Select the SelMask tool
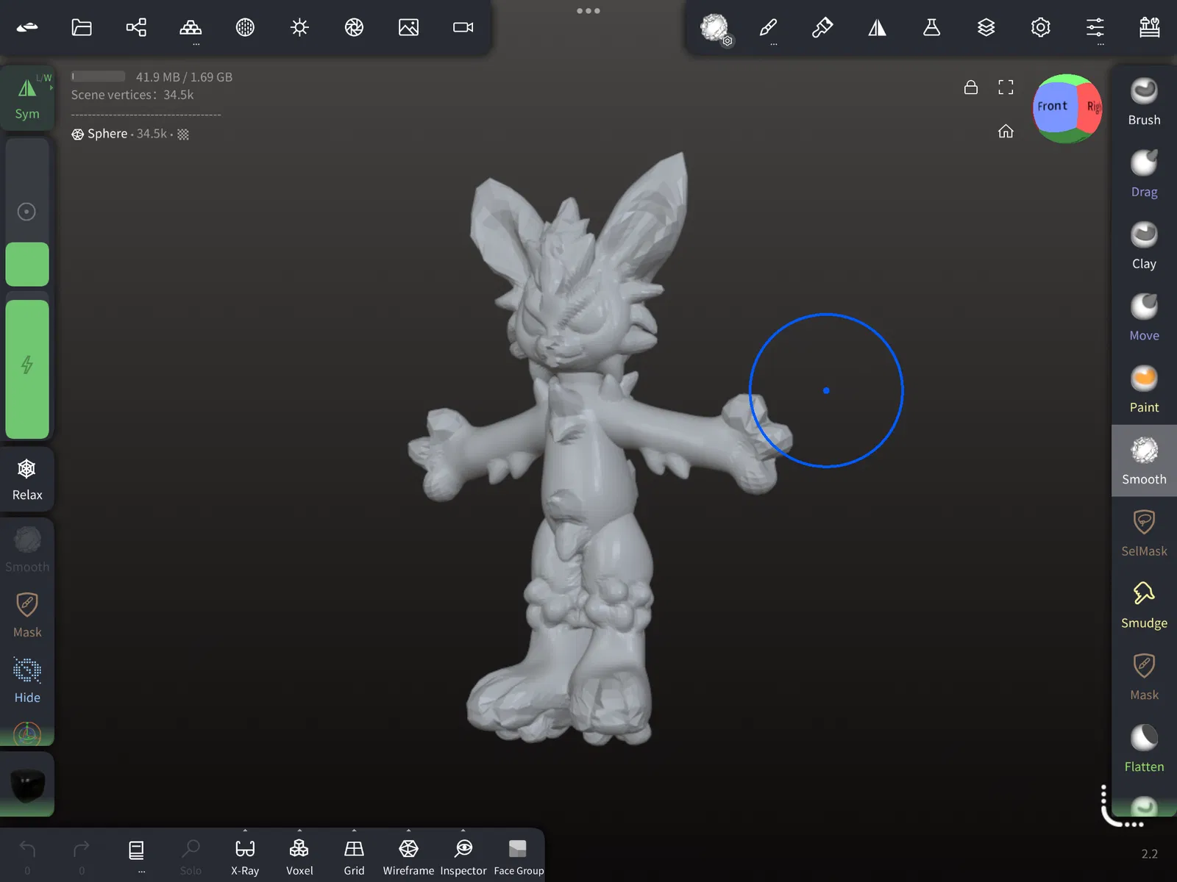The image size is (1177, 882). [x=1144, y=533]
